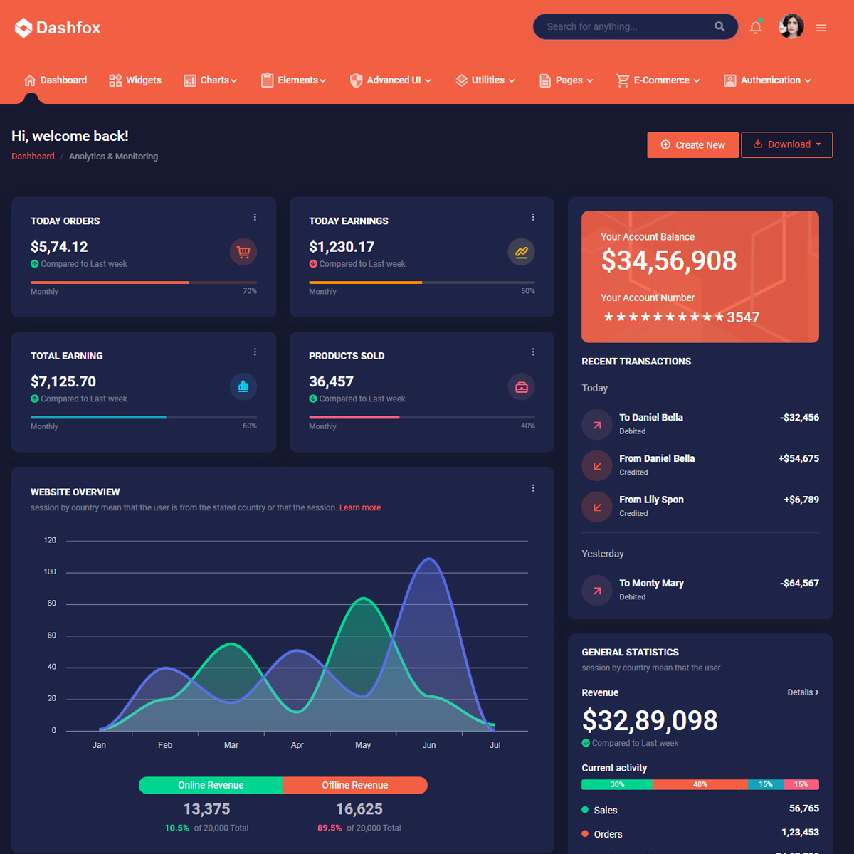Click the Today Orders shopping cart icon
Viewport: 854px width, 854px height.
(x=243, y=252)
